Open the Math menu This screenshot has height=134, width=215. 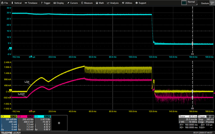(100, 3)
